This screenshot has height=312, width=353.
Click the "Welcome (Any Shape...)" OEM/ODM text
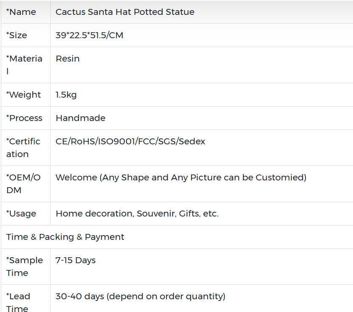(181, 177)
